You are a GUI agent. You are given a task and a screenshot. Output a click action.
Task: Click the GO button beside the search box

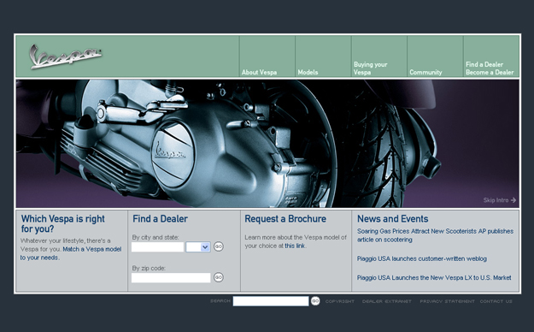point(315,301)
